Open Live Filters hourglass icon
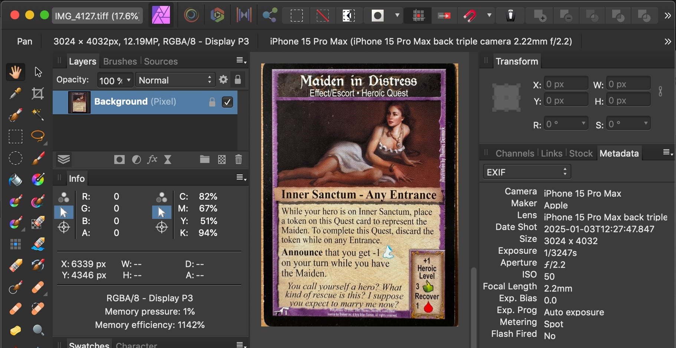676x348 pixels. [x=168, y=160]
